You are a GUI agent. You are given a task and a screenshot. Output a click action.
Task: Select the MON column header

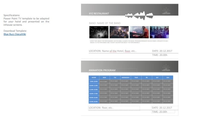click(x=104, y=78)
